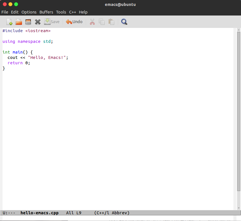Open the Help menu
This screenshot has height=221, width=241.
[x=83, y=12]
